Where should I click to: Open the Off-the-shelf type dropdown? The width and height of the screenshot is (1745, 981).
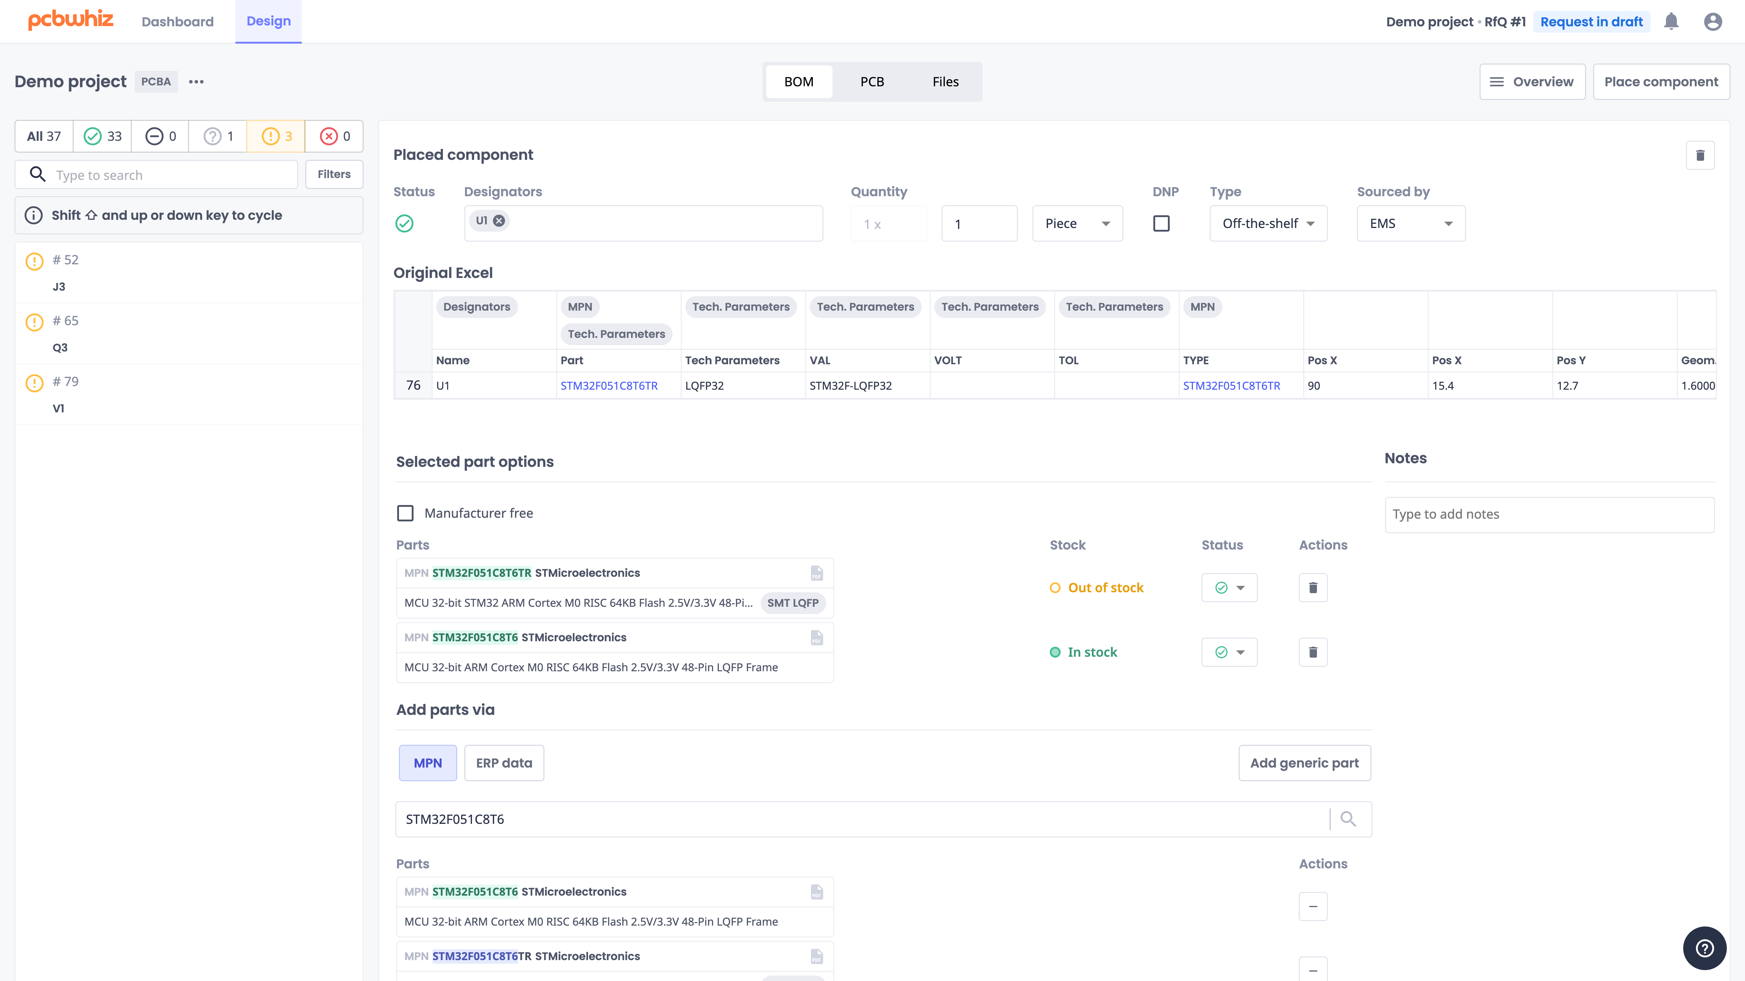[1268, 223]
